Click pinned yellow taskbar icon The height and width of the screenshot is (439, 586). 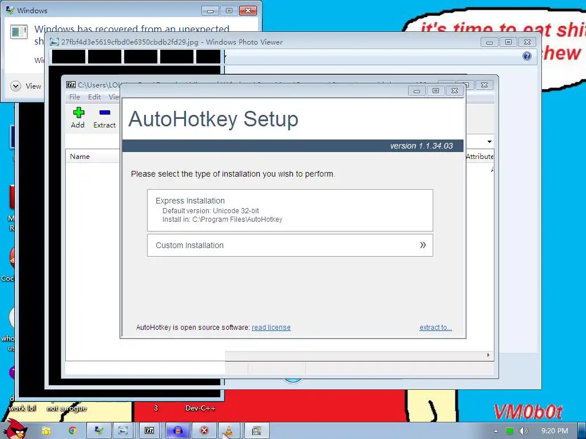tap(46, 431)
